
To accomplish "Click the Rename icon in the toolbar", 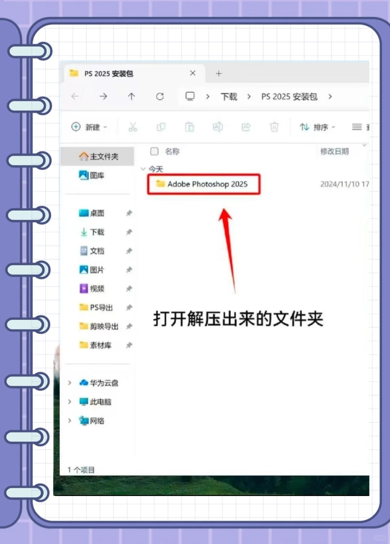I will click(x=217, y=127).
